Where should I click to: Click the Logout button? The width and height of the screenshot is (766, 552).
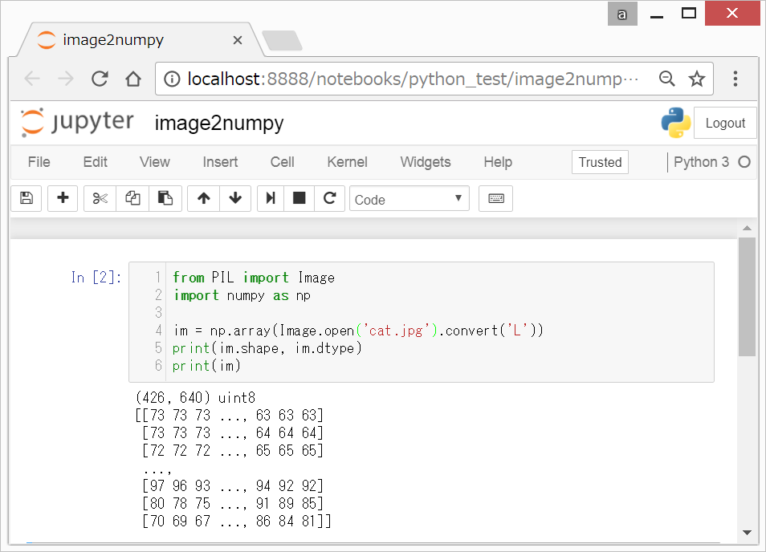point(724,123)
